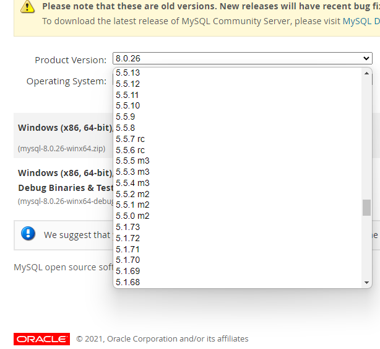Click 'We suggest that' notice text
Screen dimensions: 380x349
(x=77, y=235)
